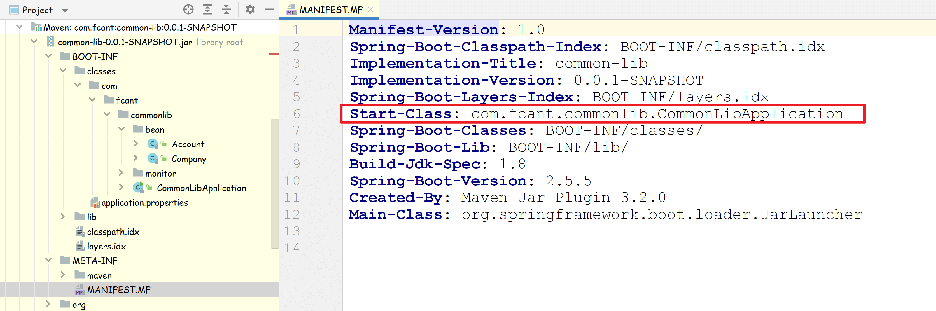Click the Created-By Maven Jar Plugin value
Image resolution: width=936 pixels, height=311 pixels.
(563, 198)
